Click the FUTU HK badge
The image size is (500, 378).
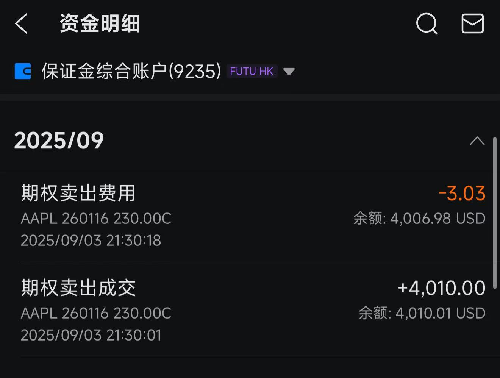(252, 71)
